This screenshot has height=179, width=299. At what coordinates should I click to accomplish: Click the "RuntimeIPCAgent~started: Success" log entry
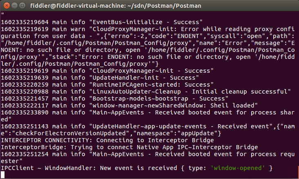(x=151, y=85)
